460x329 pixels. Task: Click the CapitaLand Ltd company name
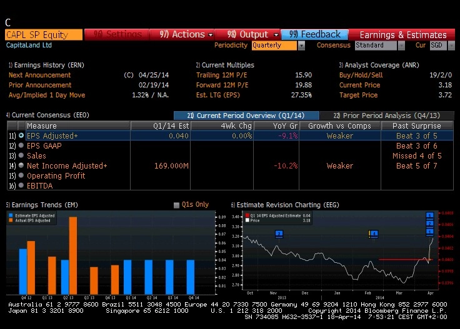click(x=29, y=45)
